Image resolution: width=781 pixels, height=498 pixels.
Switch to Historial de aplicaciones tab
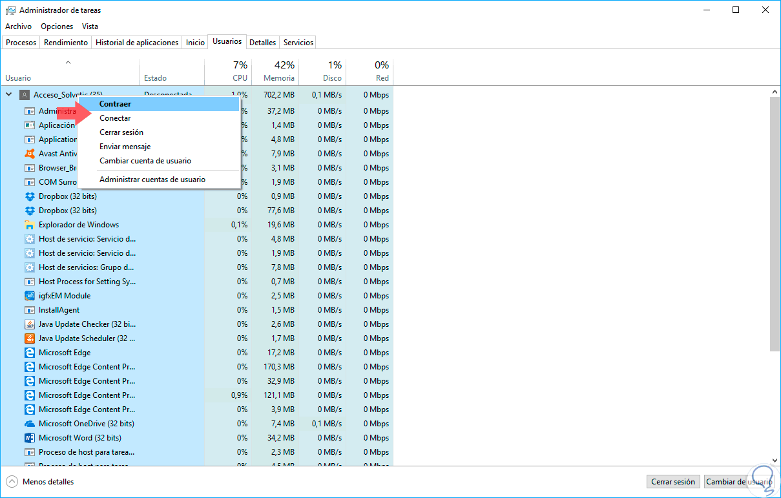tap(137, 43)
